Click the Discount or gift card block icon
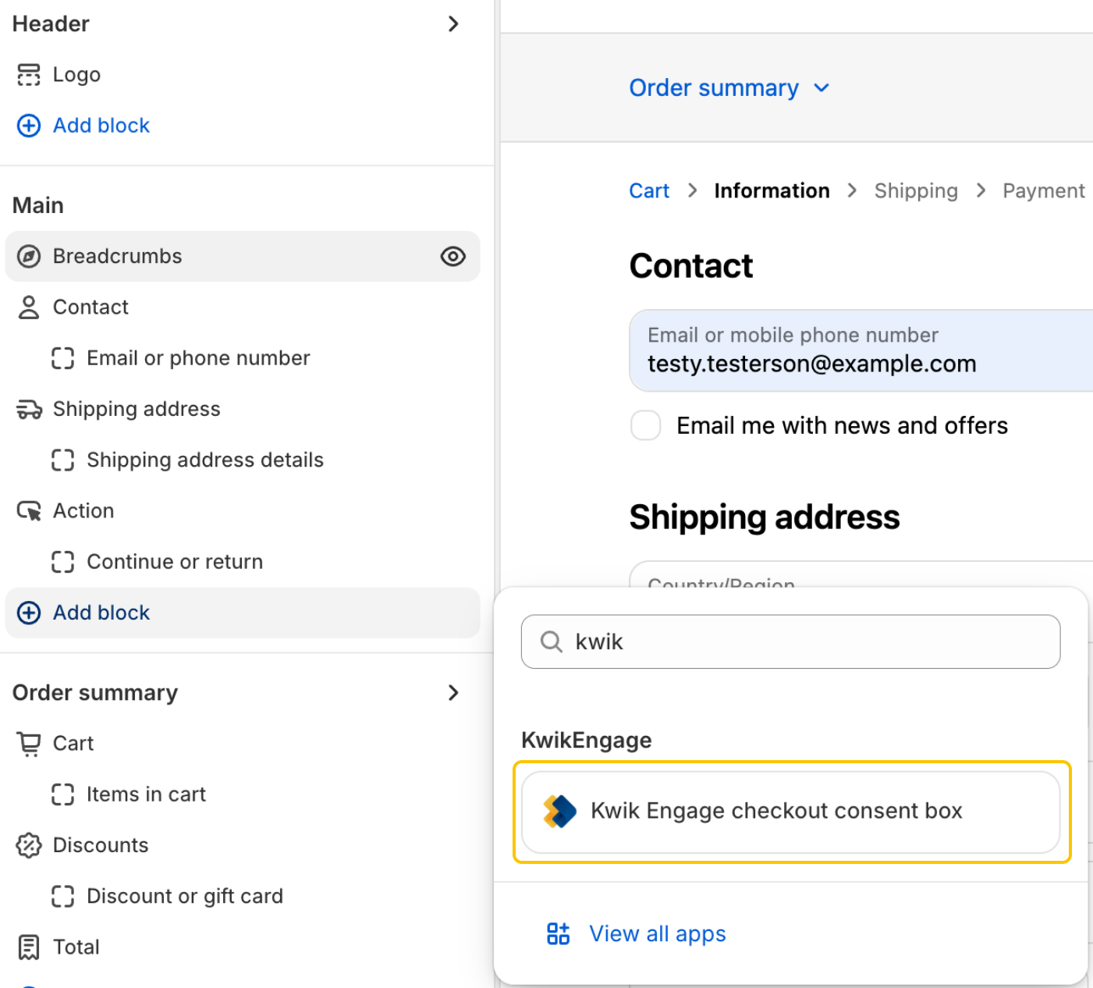The width and height of the screenshot is (1093, 988). point(63,897)
